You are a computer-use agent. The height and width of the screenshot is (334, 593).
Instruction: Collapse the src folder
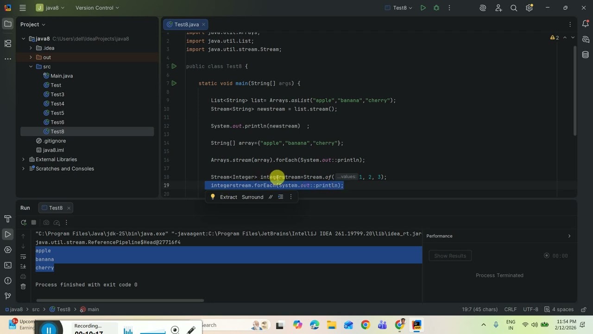pyautogui.click(x=31, y=67)
